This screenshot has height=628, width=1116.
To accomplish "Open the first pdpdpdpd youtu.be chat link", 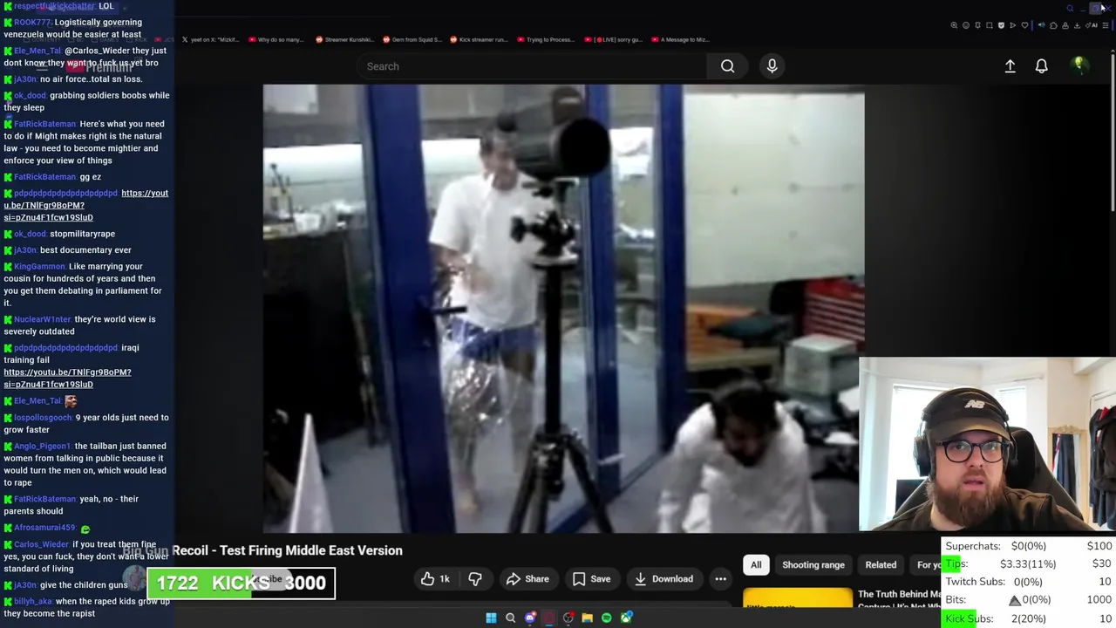I will 86,205.
